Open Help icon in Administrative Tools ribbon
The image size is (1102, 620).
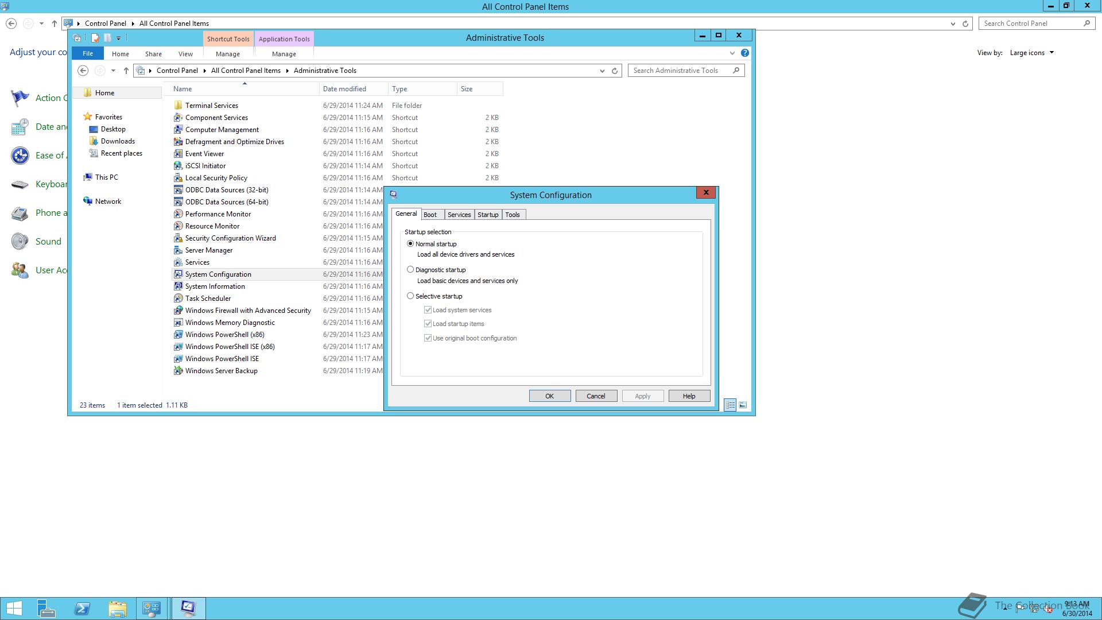click(744, 53)
